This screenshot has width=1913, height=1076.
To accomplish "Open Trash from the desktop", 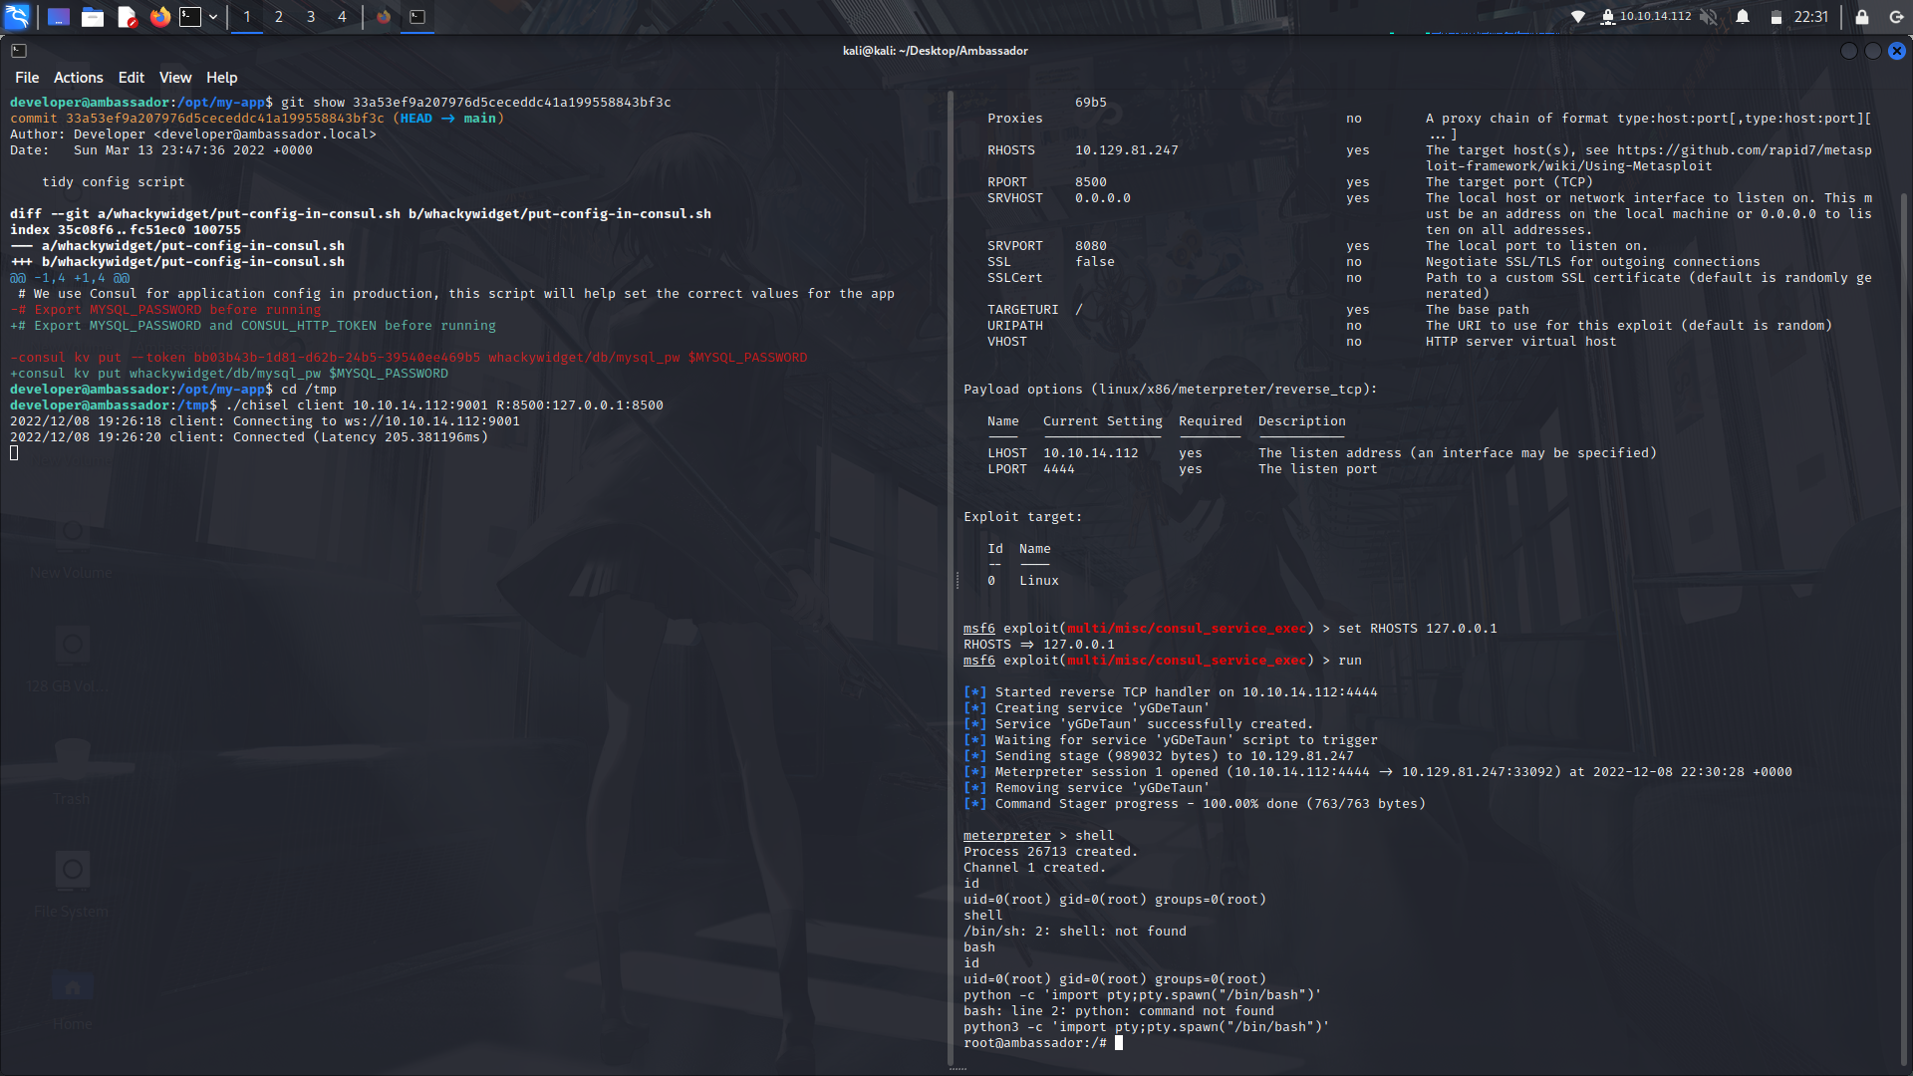I will click(71, 767).
